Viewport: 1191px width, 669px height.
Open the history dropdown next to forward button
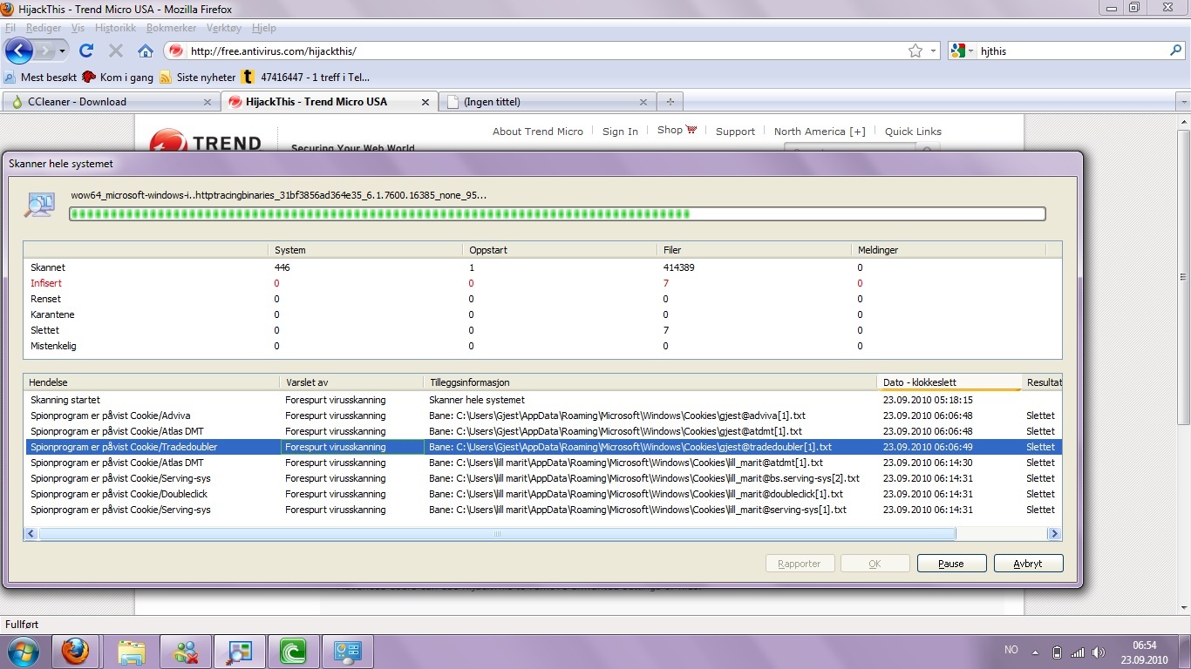(63, 51)
